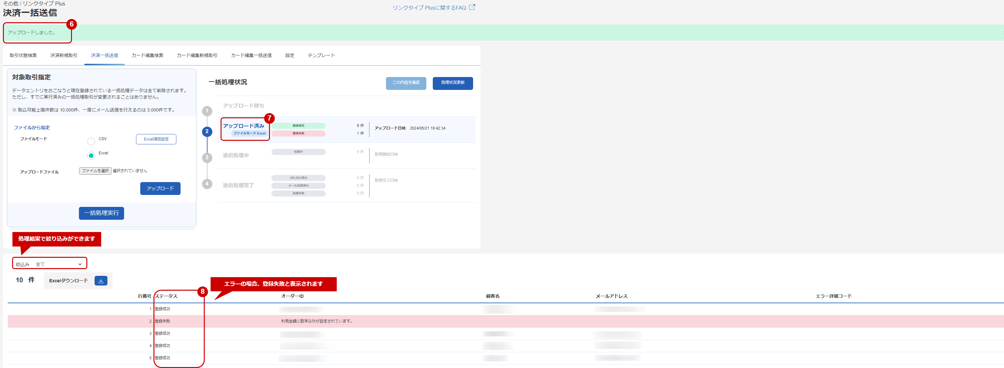Click the grey 処理中 status bar
Screen dimensions: 1004x368
(x=299, y=152)
